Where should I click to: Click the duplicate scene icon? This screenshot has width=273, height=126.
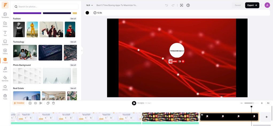(48, 103)
